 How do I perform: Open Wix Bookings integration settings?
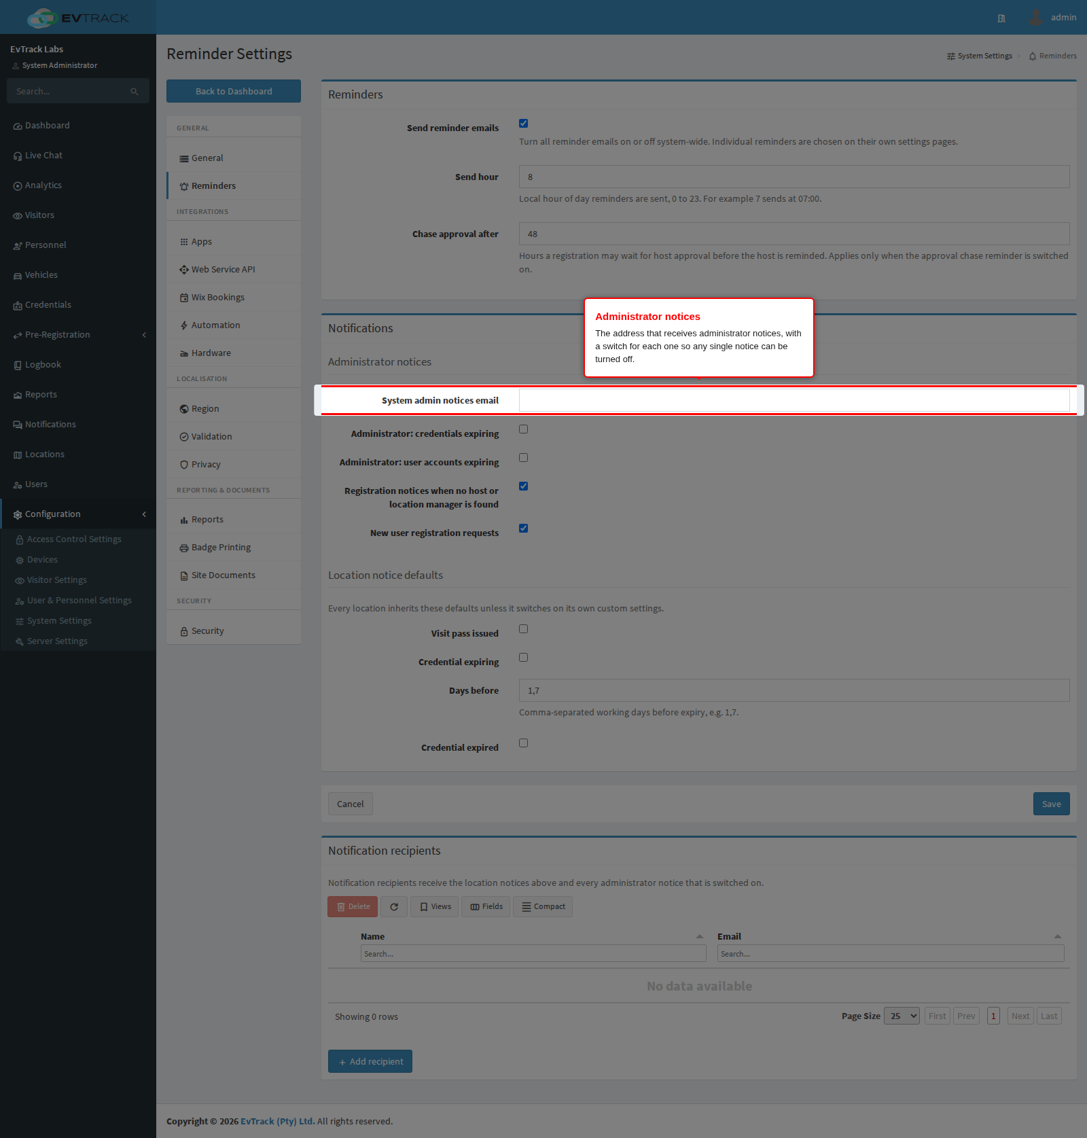(x=234, y=297)
